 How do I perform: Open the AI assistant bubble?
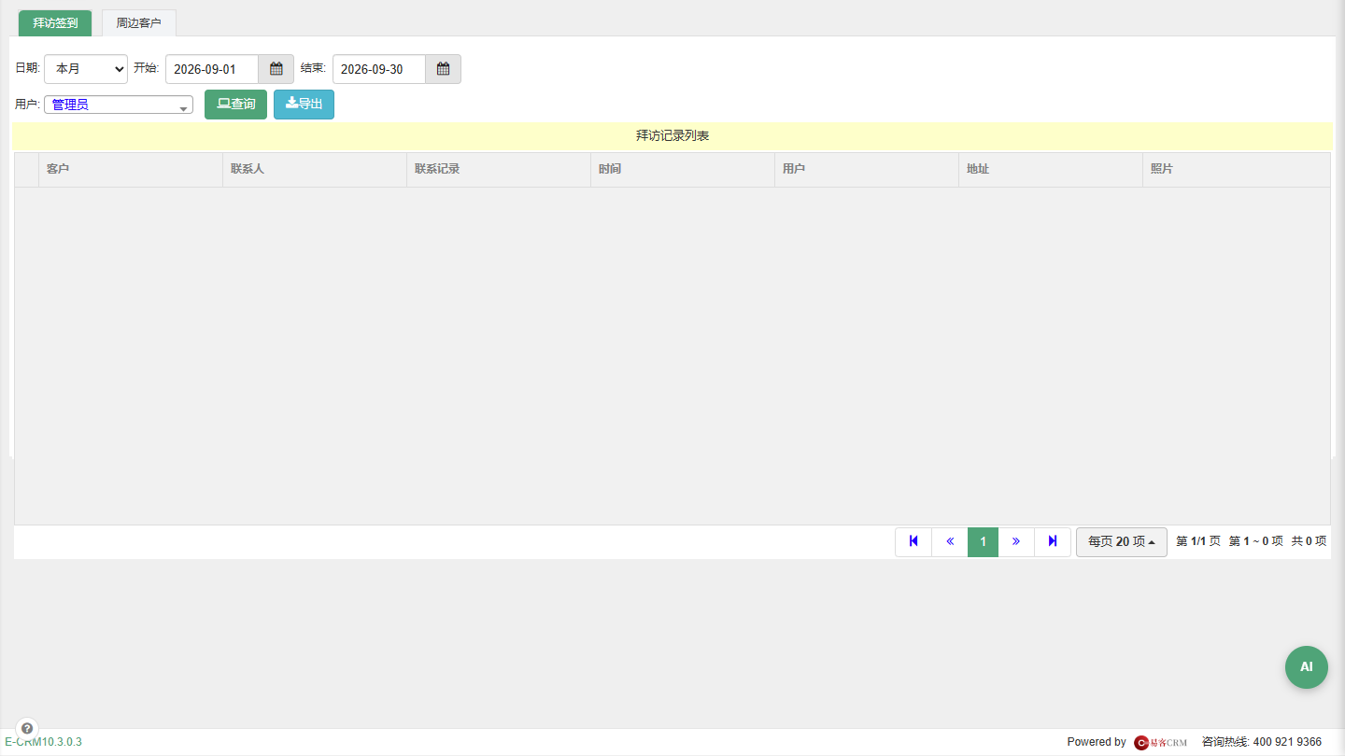pyautogui.click(x=1307, y=667)
